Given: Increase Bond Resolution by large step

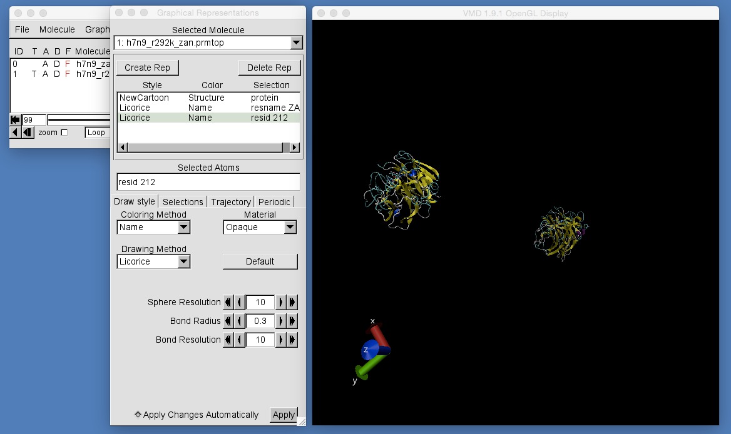Looking at the screenshot, I should [292, 340].
